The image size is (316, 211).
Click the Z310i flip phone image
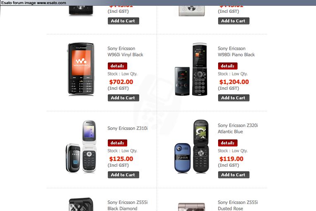(x=81, y=146)
